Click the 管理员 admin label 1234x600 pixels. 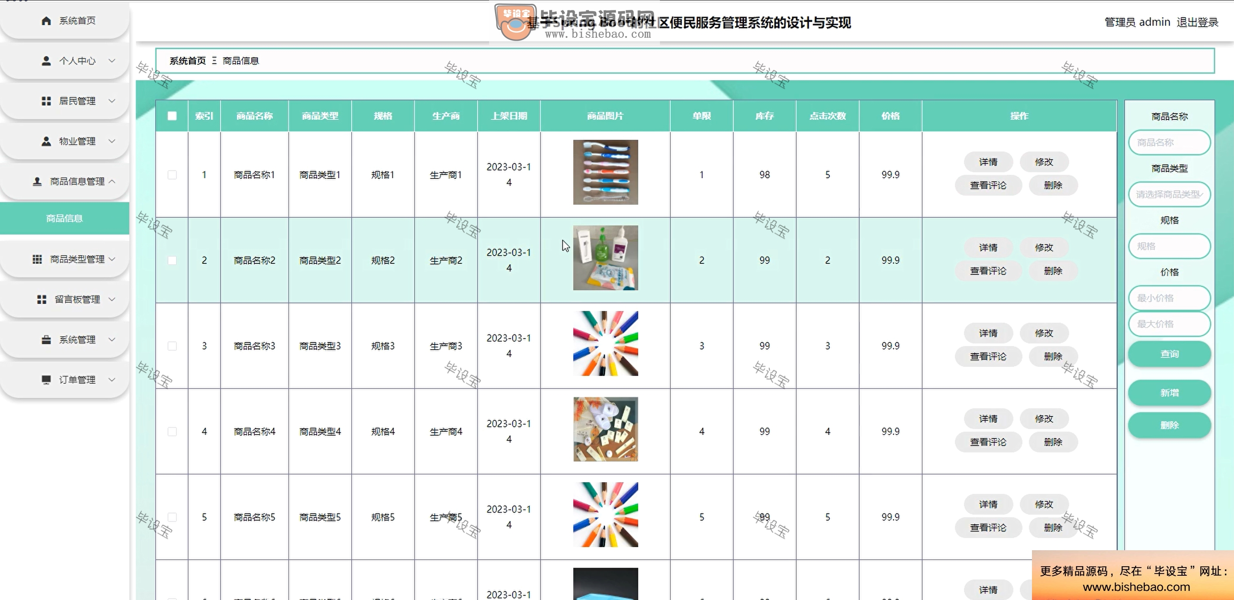pyautogui.click(x=1137, y=22)
